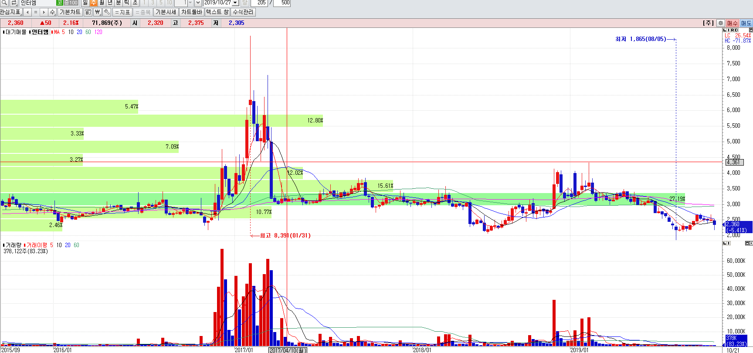The image size is (753, 353).
Task: Click the sync/rotate arrows icon
Action: (x=14, y=3)
